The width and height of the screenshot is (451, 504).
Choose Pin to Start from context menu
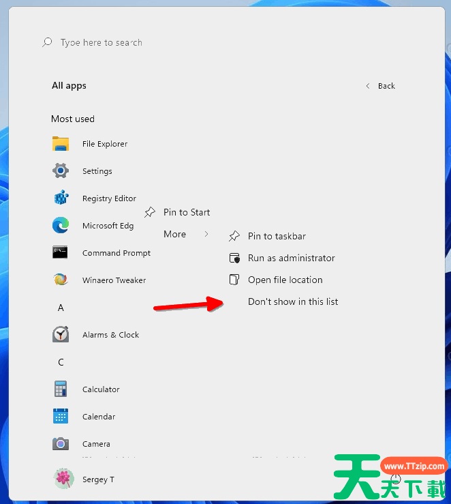click(187, 212)
